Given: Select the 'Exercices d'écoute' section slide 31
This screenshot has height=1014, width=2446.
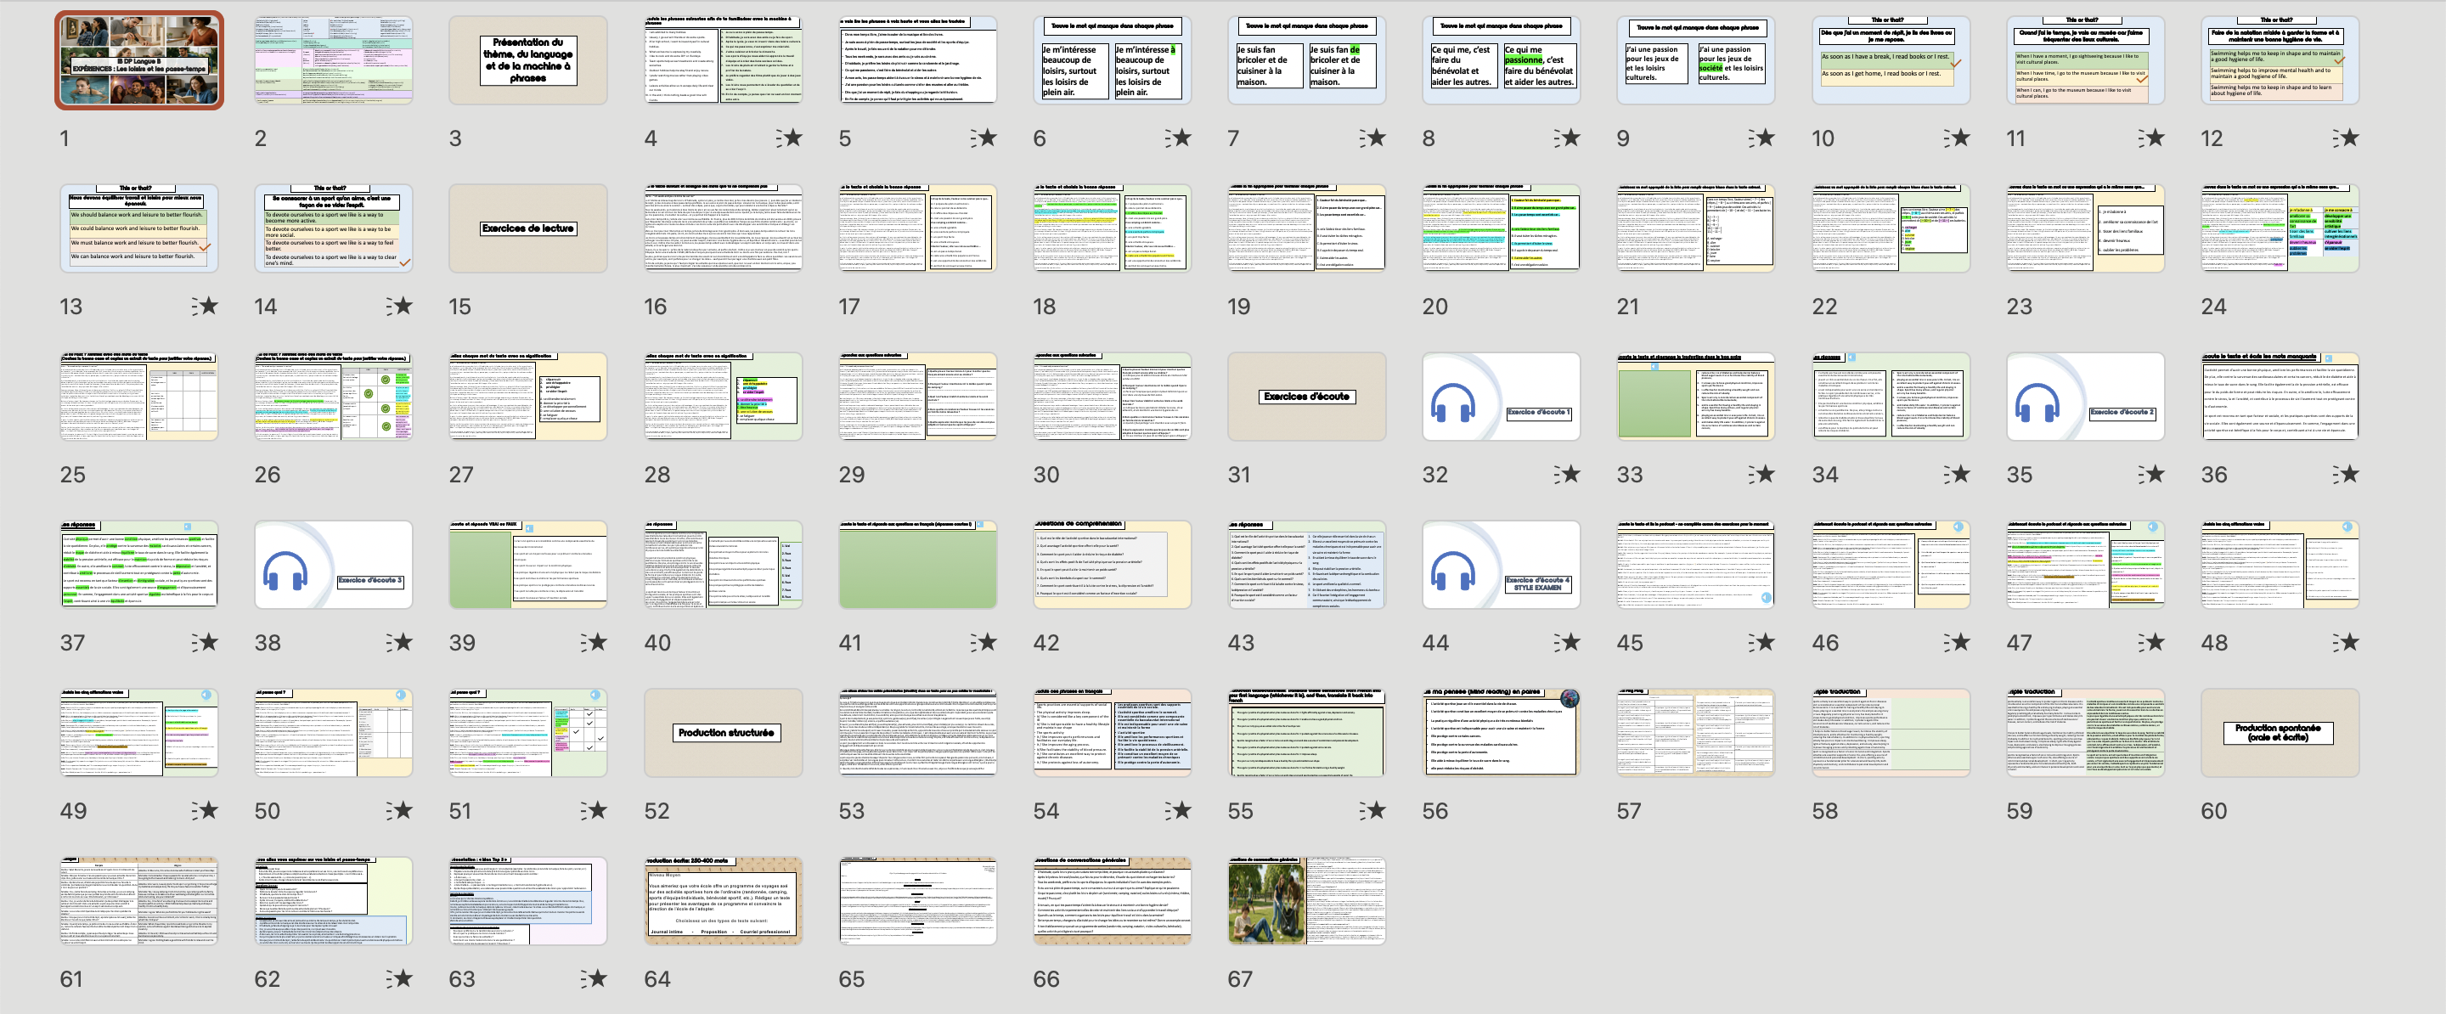Looking at the screenshot, I should point(1306,397).
